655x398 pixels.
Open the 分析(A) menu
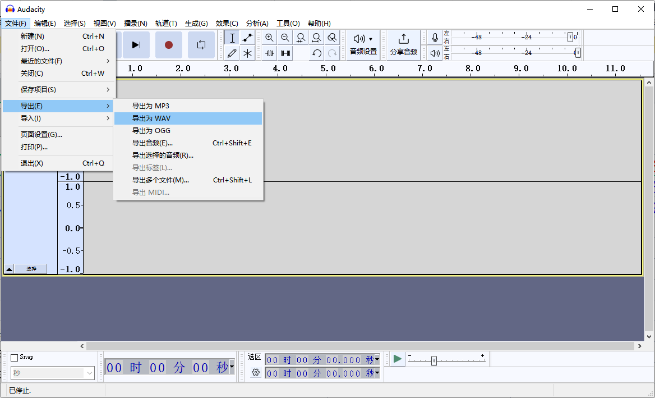click(257, 24)
